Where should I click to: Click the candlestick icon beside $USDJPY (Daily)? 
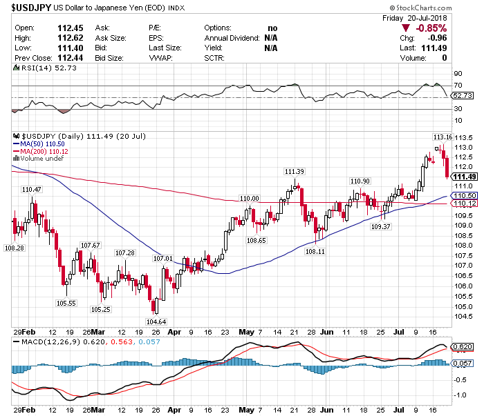tap(16, 136)
